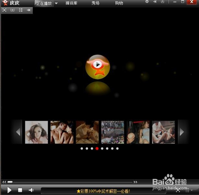The width and height of the screenshot is (199, 195).
Task: Select the last carousel page dot
Action: click(x=117, y=148)
